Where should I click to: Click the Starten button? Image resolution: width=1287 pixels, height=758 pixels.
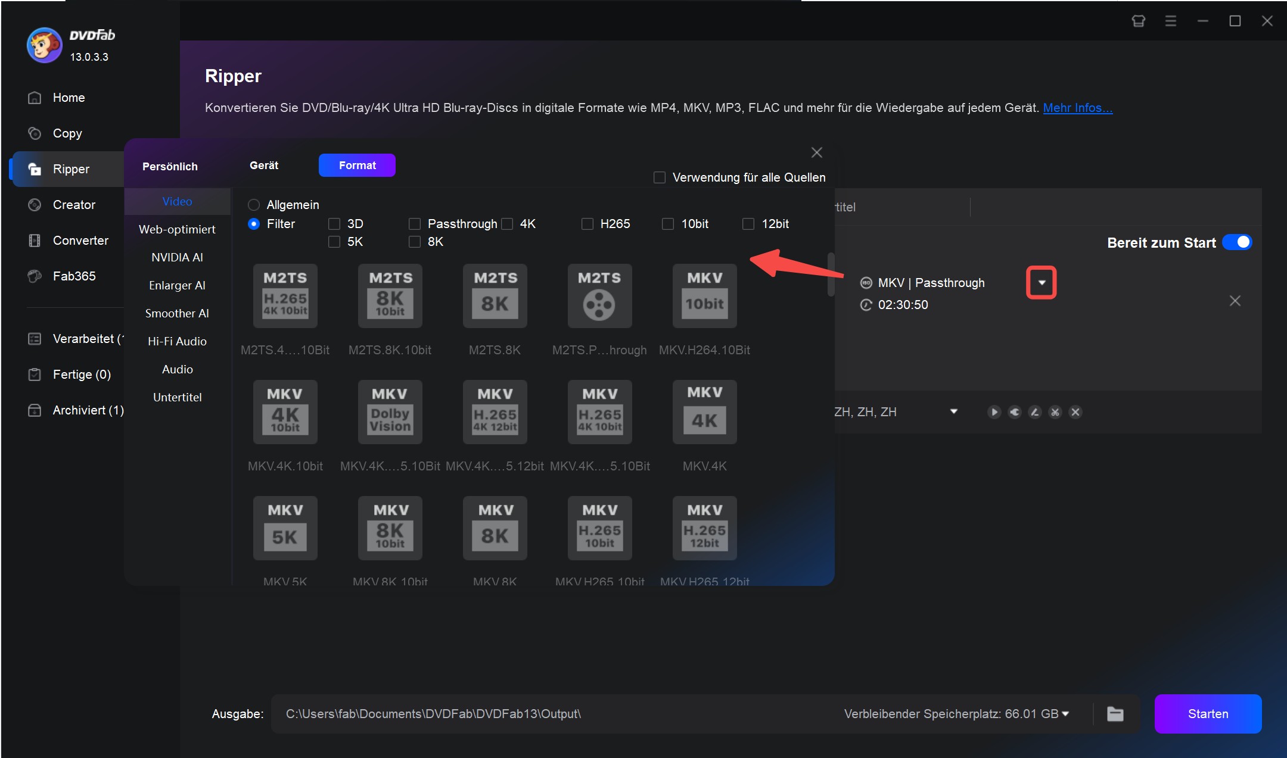click(x=1207, y=713)
